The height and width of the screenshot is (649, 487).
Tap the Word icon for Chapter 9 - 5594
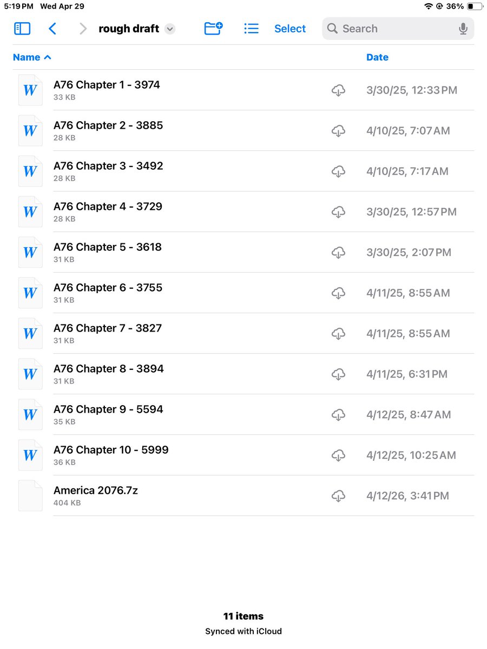click(x=30, y=414)
